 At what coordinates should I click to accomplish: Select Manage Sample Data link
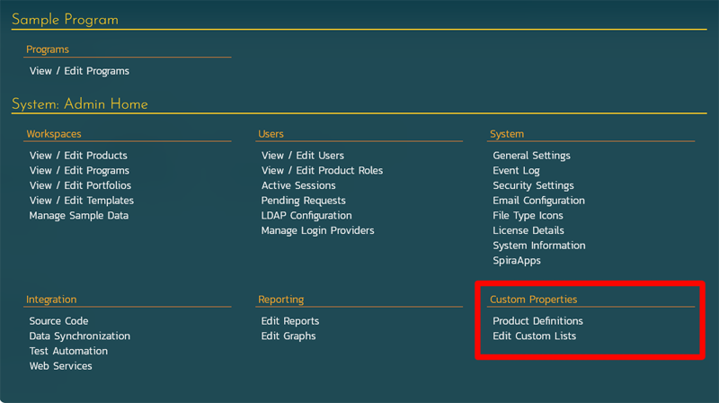pos(78,216)
